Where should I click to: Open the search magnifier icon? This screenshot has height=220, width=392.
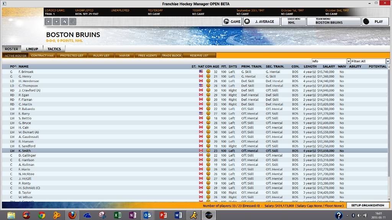coord(72,21)
